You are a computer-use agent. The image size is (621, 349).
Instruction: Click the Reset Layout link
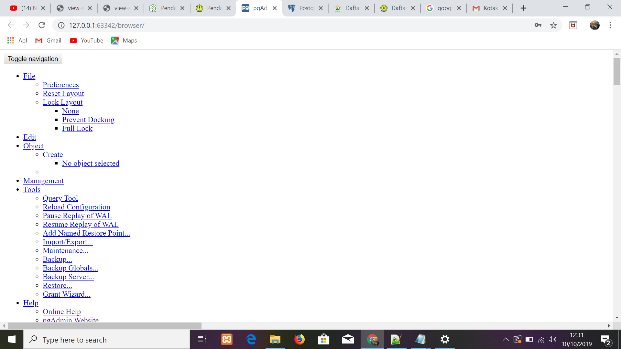point(63,93)
